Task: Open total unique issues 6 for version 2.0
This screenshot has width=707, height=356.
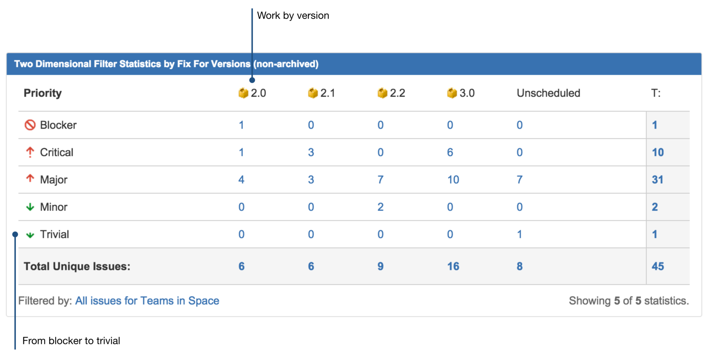Action: (242, 266)
